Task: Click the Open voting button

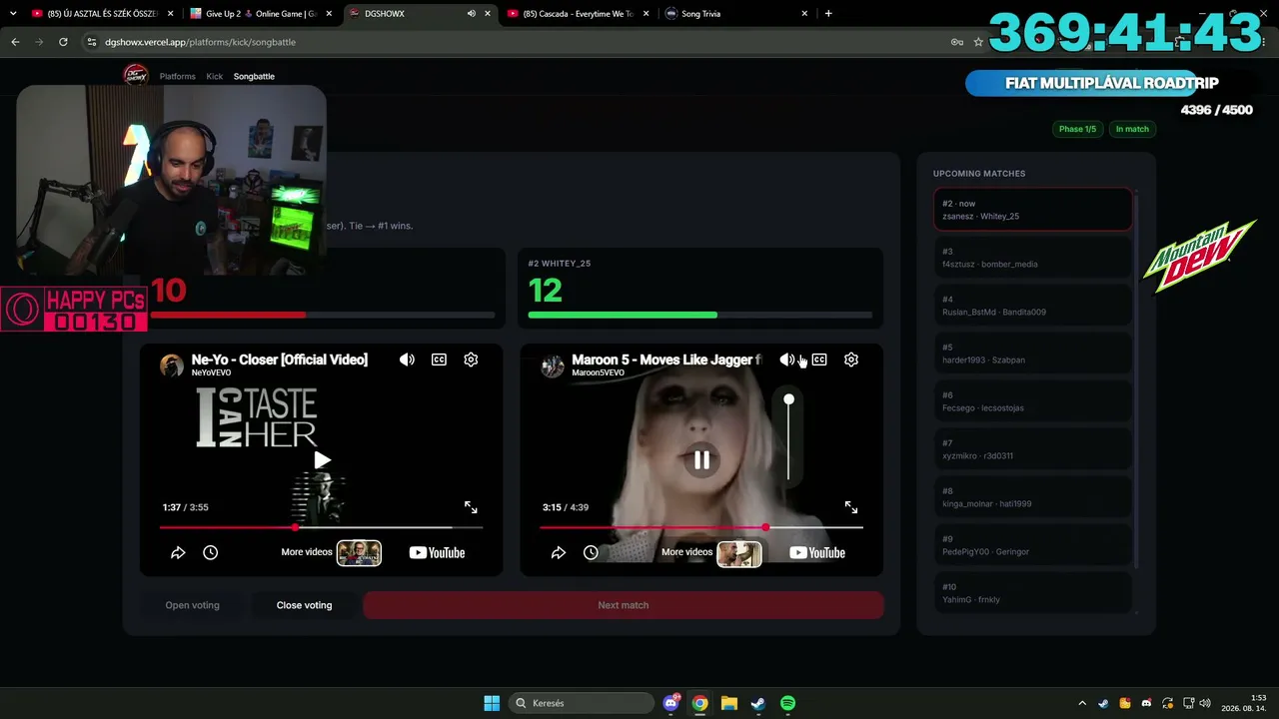Action: point(192,605)
